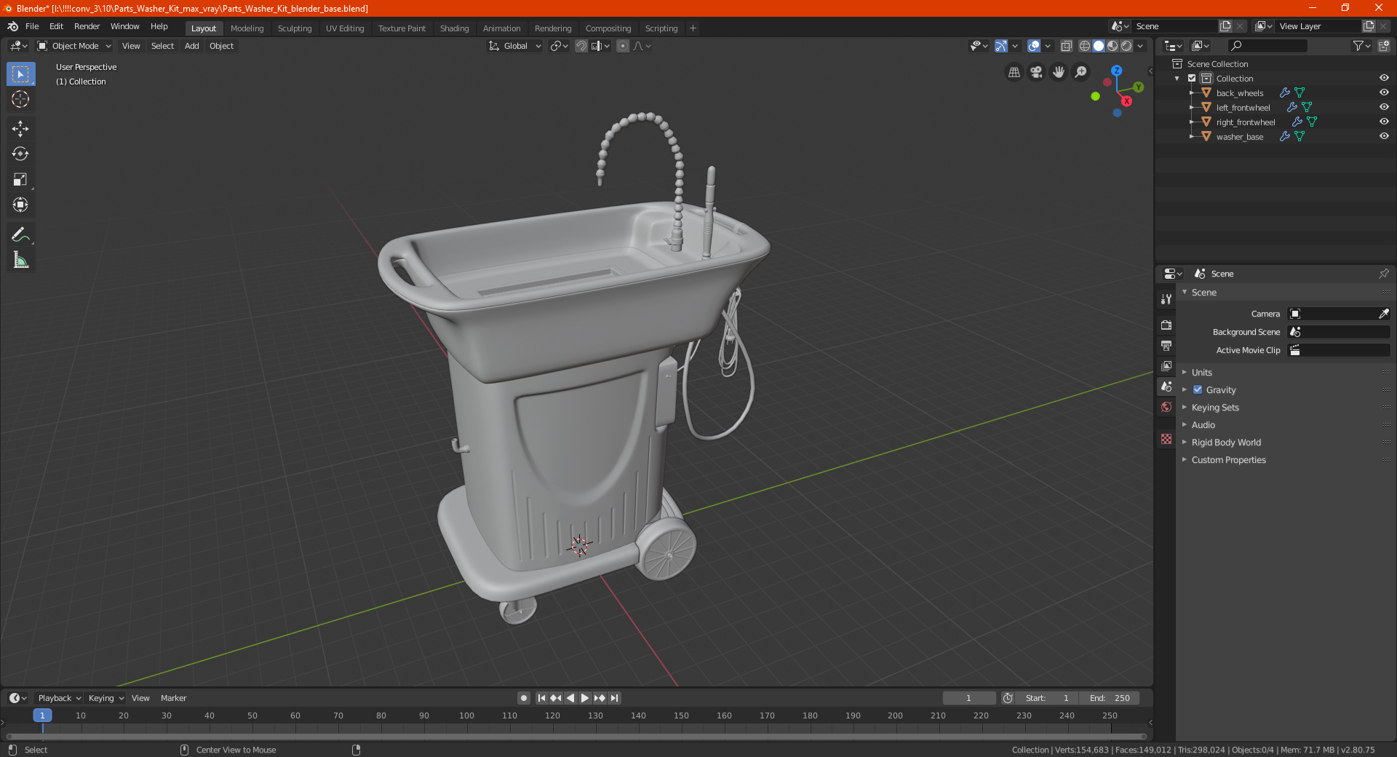Image resolution: width=1397 pixels, height=757 pixels.
Task: Open the File menu
Action: 32,26
